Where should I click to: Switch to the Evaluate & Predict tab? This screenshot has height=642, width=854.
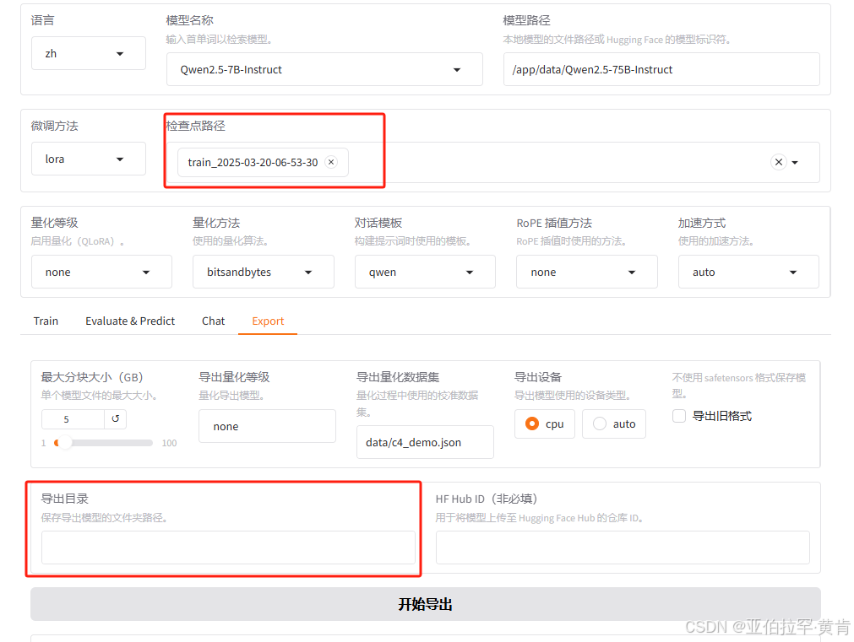coord(129,321)
